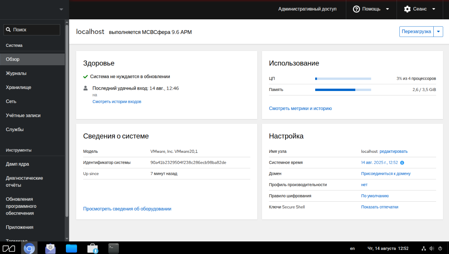Open the Chromium browser in taskbar
Image resolution: width=449 pixels, height=254 pixels.
point(29,248)
